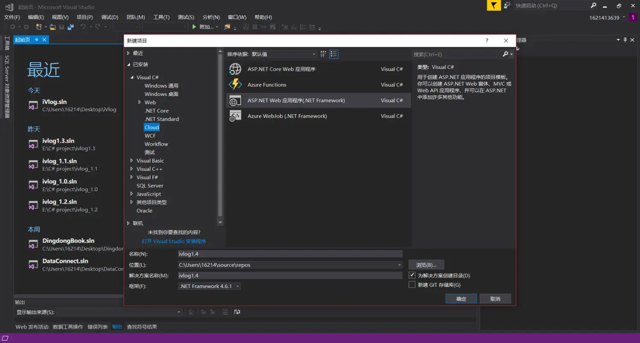The image size is (640, 343).
Task: Click the Quick Launch search magnifier icon
Action: click(593, 6)
